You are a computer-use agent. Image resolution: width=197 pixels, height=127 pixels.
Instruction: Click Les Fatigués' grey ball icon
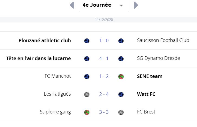pos(87,95)
